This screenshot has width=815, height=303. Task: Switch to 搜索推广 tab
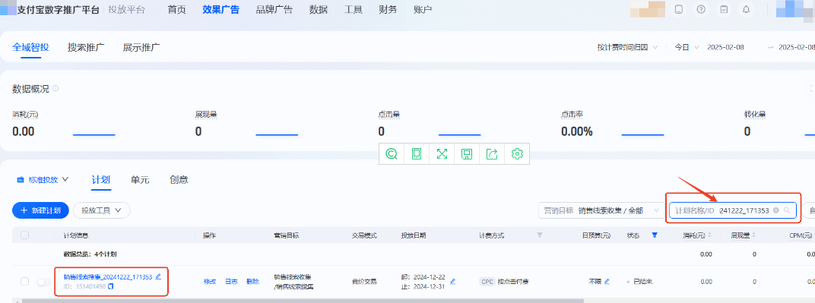[x=86, y=47]
